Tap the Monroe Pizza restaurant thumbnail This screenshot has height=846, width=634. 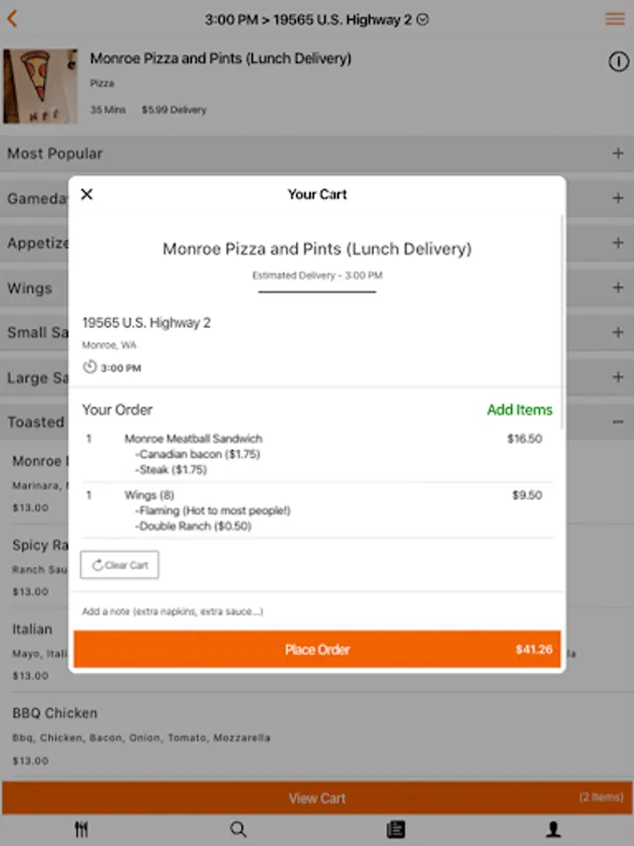tap(39, 86)
